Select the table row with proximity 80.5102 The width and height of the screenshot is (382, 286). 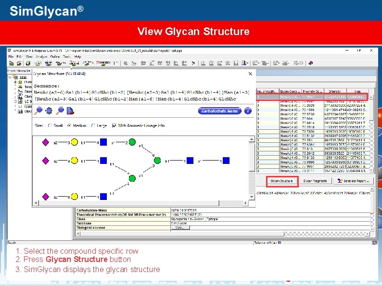(x=313, y=136)
